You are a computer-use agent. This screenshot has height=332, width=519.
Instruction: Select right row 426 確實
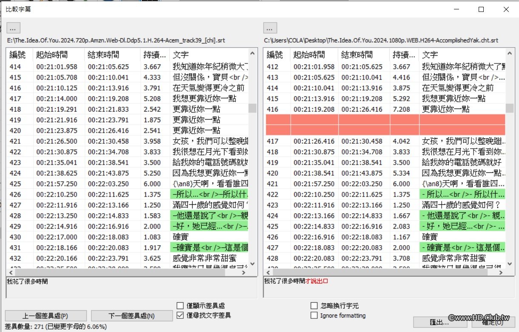coord(385,237)
